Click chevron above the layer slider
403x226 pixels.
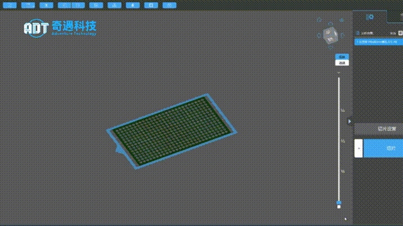coord(339,73)
